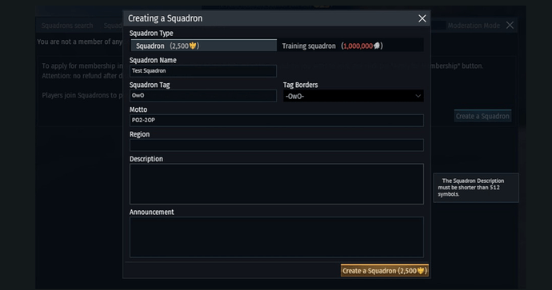
Task: Click the eagle icon on create button
Action: pos(421,271)
